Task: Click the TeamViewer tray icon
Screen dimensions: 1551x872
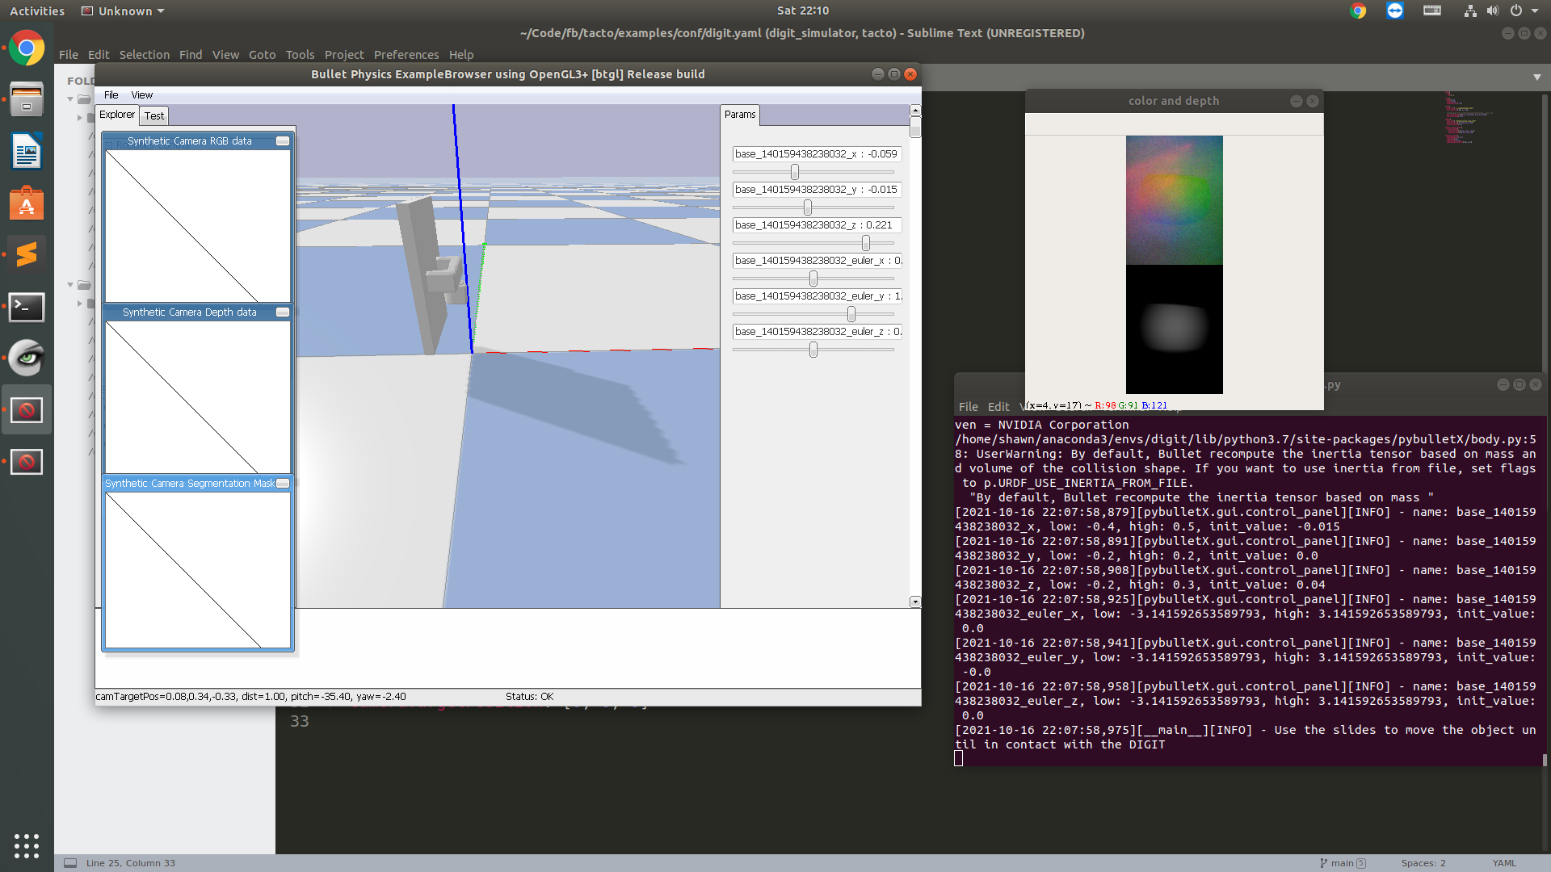Action: (x=1394, y=10)
